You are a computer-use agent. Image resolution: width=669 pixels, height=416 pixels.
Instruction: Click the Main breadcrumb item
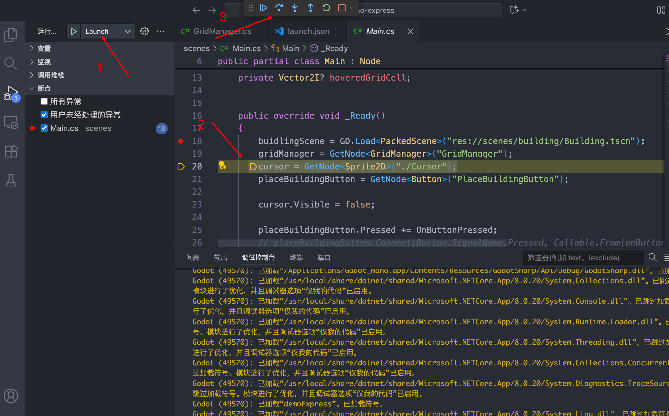click(x=290, y=48)
